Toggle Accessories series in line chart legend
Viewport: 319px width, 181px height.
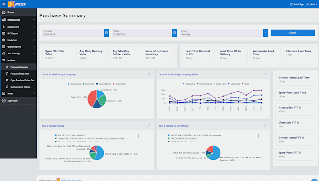point(189,84)
